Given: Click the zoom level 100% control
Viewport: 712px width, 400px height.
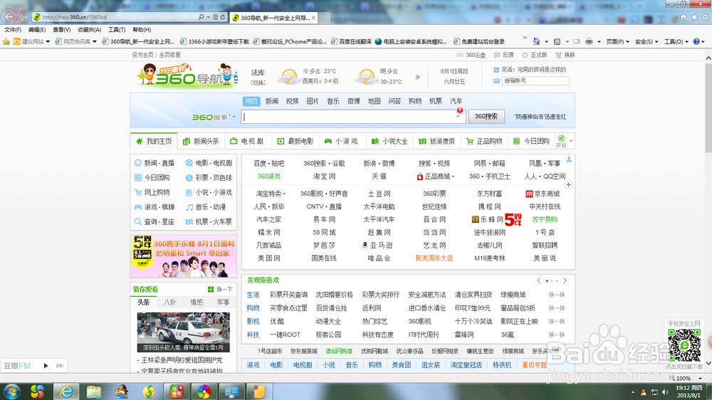Looking at the screenshot, I should point(686,378).
